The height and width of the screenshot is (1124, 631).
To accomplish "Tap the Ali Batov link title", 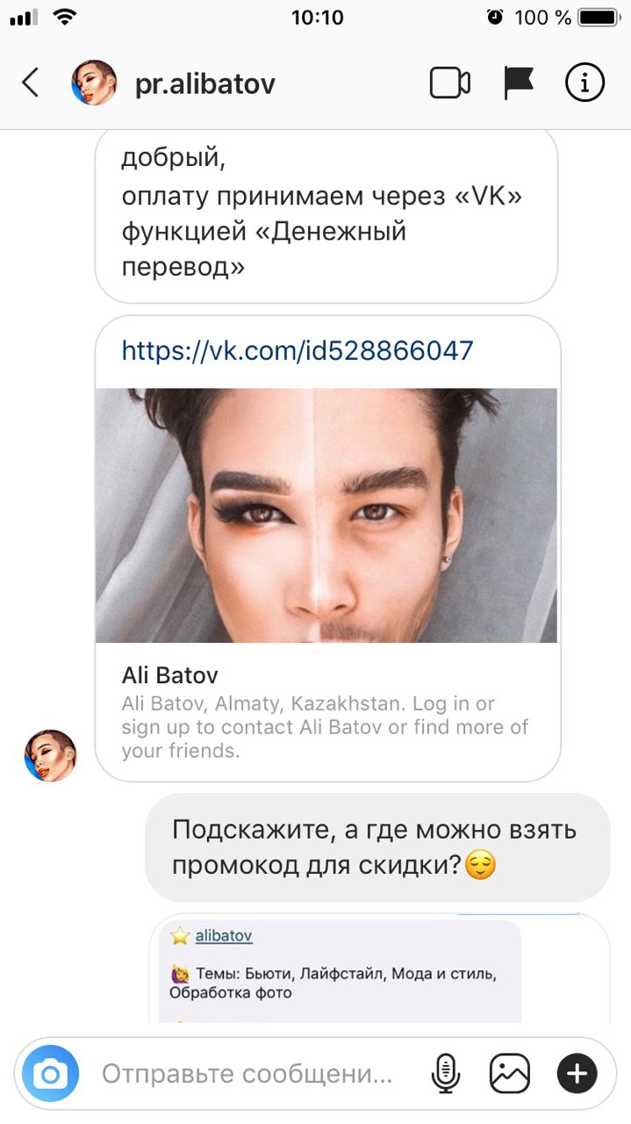I will point(169,675).
